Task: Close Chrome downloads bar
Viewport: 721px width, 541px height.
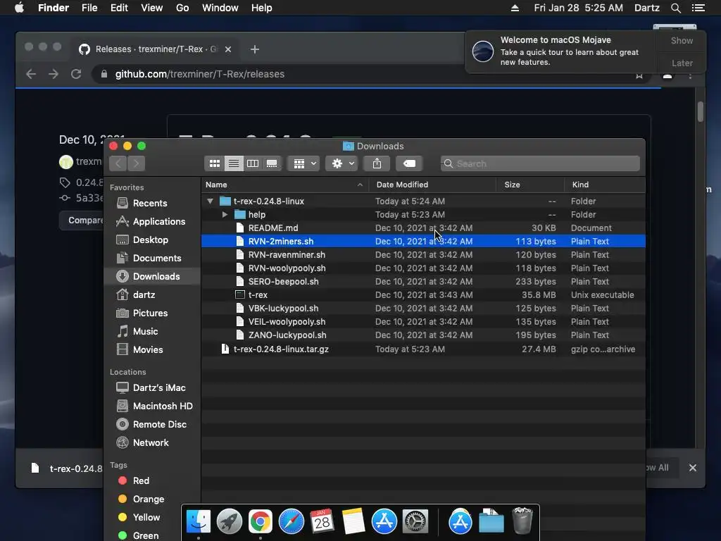Action: tap(693, 468)
